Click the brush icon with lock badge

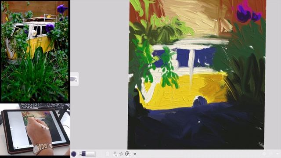click(115, 154)
